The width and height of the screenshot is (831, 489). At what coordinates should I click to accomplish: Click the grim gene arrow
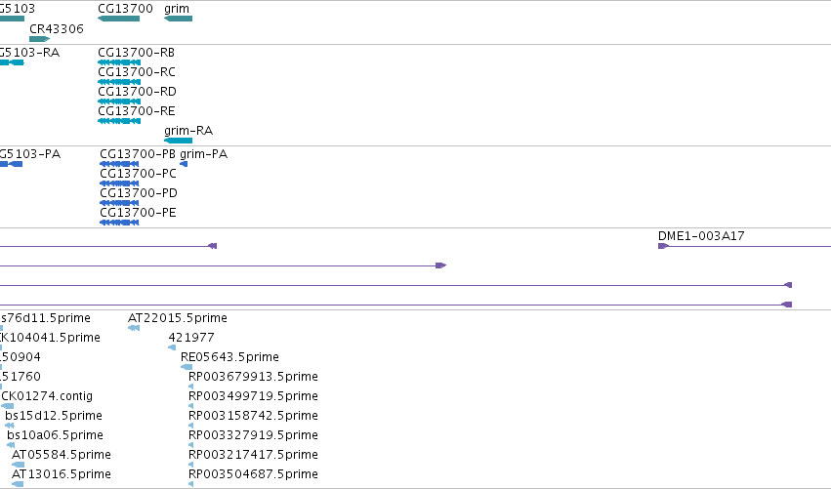178,19
